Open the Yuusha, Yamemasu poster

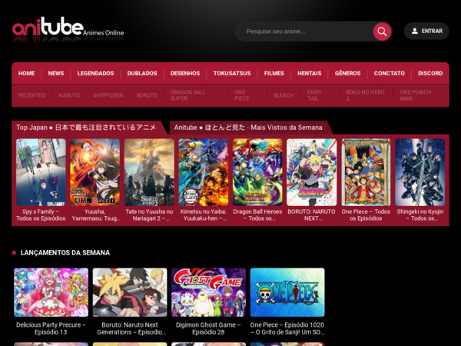click(95, 172)
